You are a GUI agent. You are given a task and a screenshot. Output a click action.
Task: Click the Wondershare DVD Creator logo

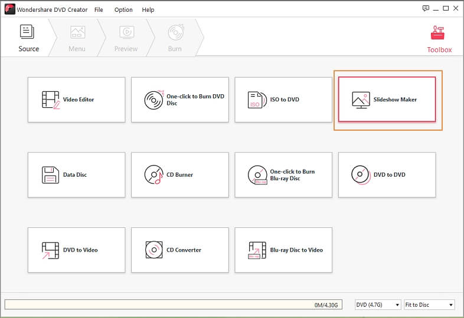10,9
